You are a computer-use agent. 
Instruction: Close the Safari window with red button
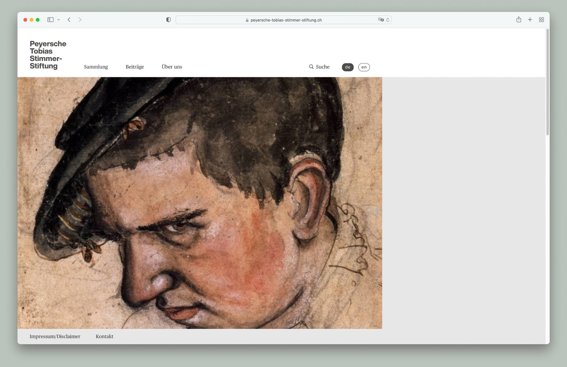(25, 20)
